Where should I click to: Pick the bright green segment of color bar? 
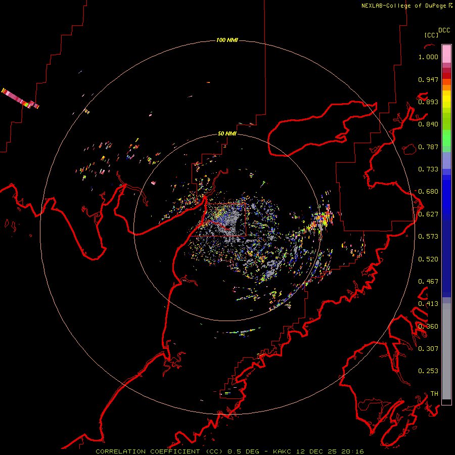pos(446,139)
